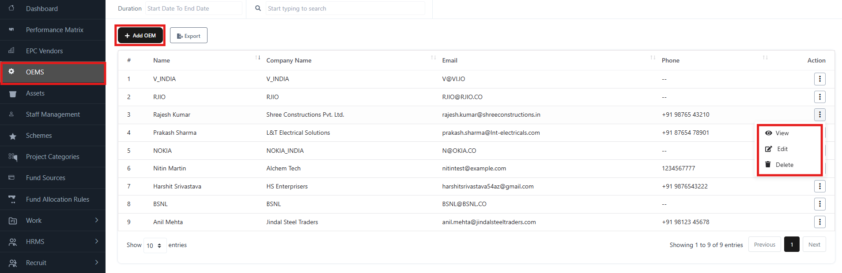
Task: Expand the Work sidebar submenu
Action: click(x=97, y=220)
